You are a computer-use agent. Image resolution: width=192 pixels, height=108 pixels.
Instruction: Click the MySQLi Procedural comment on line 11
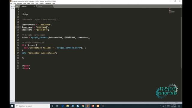click(x=40, y=19)
